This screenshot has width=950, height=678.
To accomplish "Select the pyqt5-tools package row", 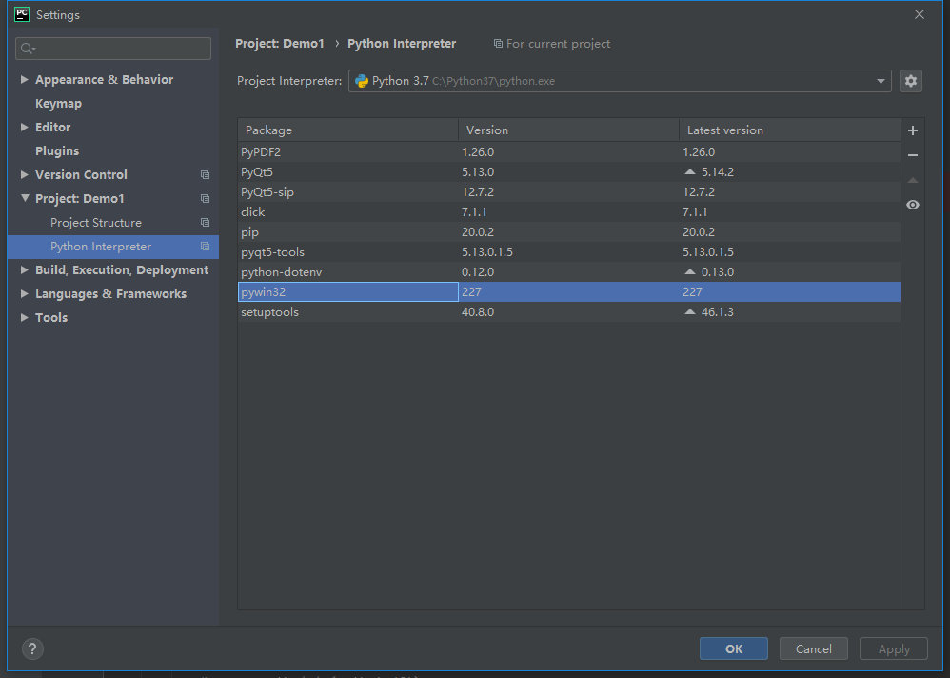I will pos(569,252).
